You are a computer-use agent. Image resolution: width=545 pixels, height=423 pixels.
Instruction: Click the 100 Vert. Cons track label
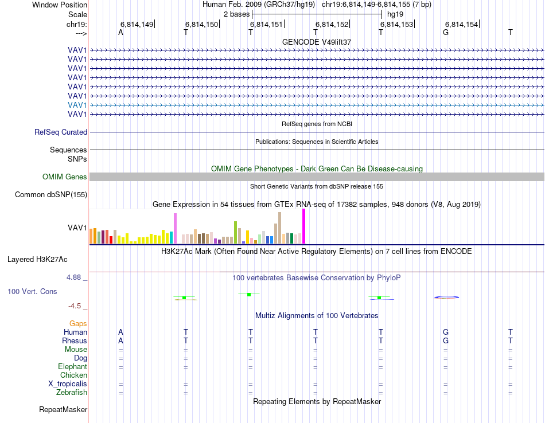(x=32, y=291)
